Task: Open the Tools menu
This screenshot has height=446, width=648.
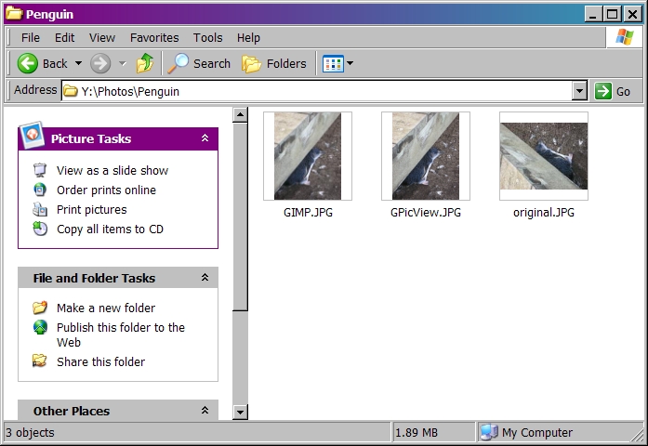Action: (x=207, y=37)
